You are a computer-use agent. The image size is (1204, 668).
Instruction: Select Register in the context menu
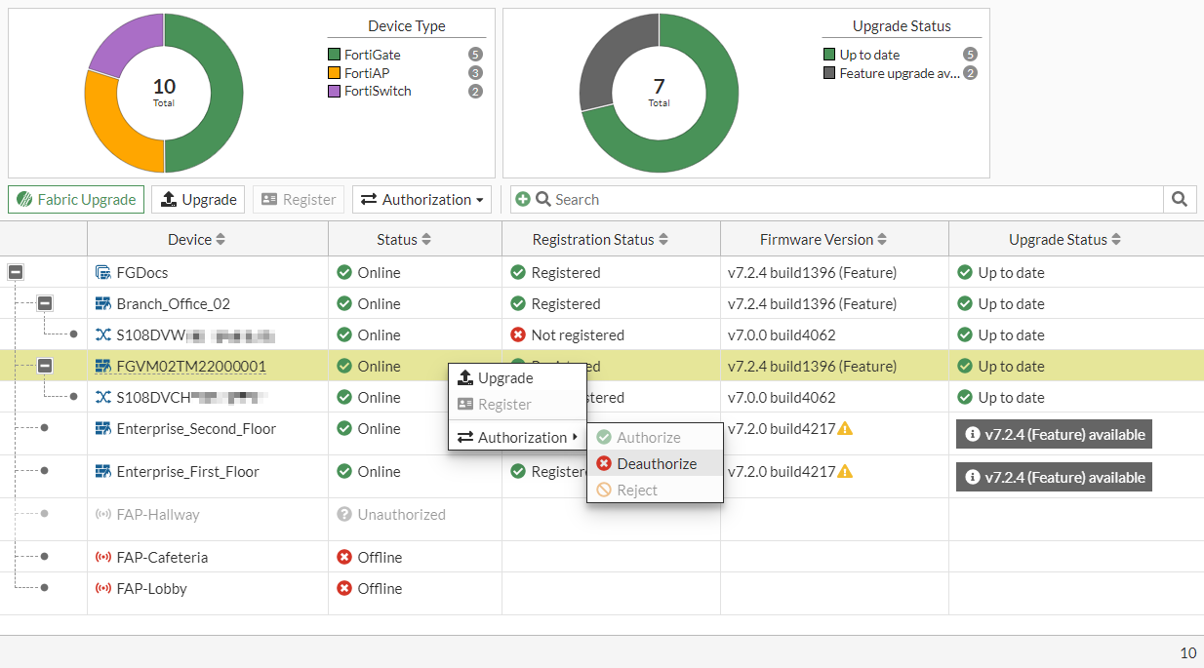[x=517, y=404]
